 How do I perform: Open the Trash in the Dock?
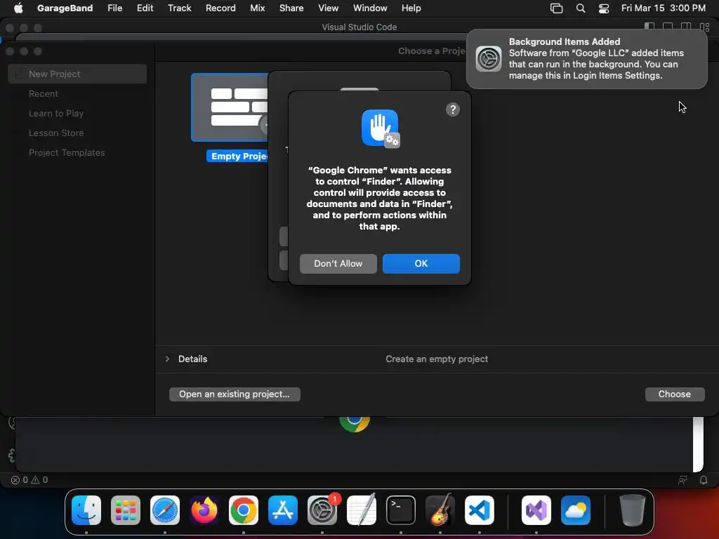tap(633, 510)
